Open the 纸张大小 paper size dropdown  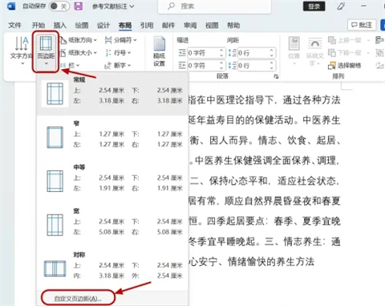pos(79,53)
